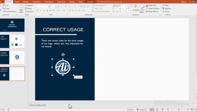Click the Tell me what you want box
The height and width of the screenshot is (111, 197).
110,2
